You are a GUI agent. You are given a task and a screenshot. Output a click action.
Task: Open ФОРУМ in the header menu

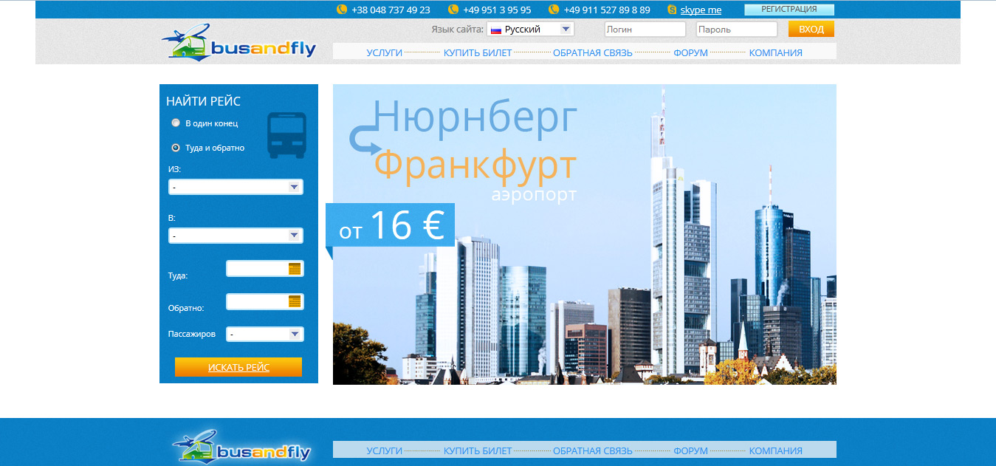(x=690, y=52)
